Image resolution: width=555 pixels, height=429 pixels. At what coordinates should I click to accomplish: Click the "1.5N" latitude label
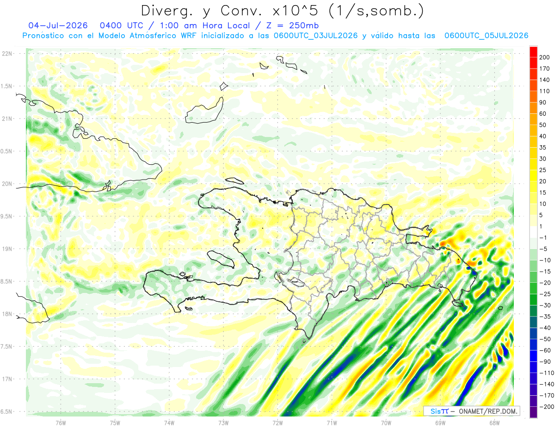tap(6, 86)
